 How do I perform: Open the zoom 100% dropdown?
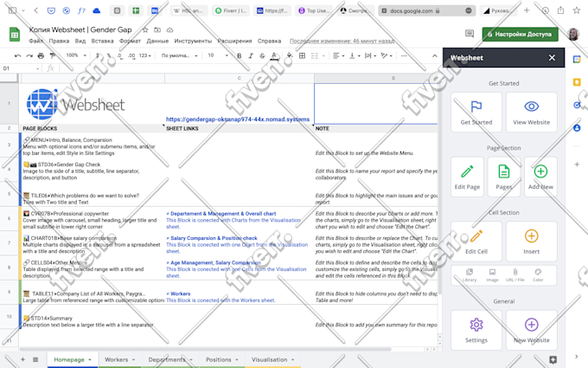(x=76, y=55)
